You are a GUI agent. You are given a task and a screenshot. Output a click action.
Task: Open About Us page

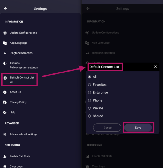coord(15,92)
